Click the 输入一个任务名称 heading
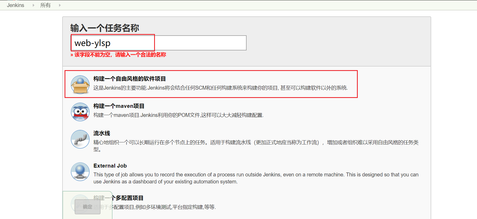477x219 pixels. 105,28
